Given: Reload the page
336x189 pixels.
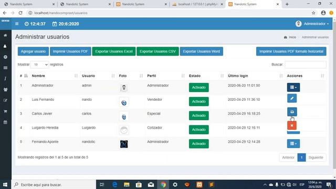Looking at the screenshot, I should tap(20, 13).
